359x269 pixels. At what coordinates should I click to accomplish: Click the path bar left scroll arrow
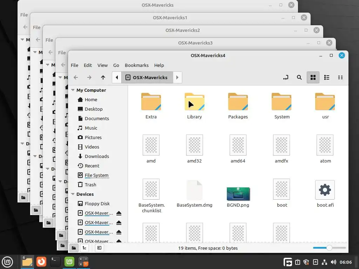tap(117, 77)
